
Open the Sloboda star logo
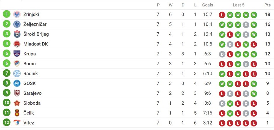tap(17, 103)
